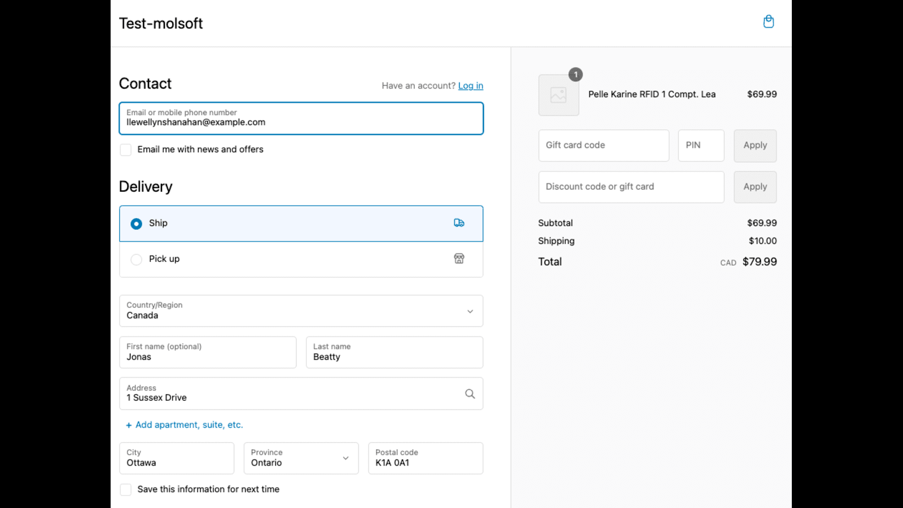Click the PIN field

point(700,145)
